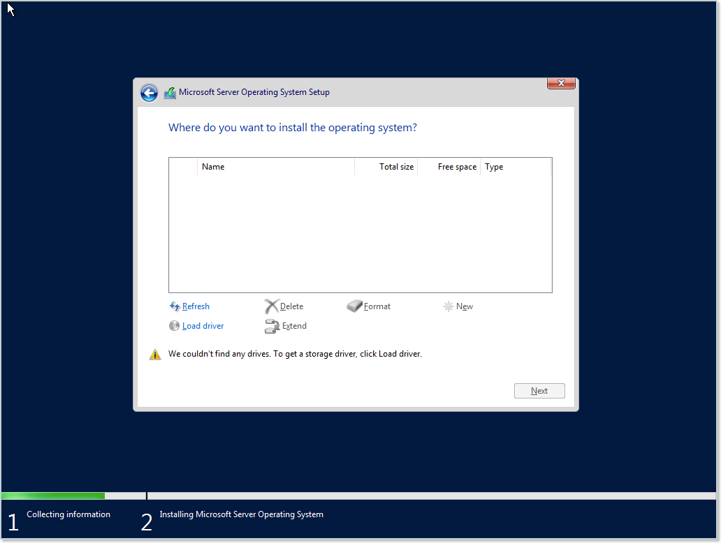
Task: Click the Type column header
Action: [x=494, y=166]
